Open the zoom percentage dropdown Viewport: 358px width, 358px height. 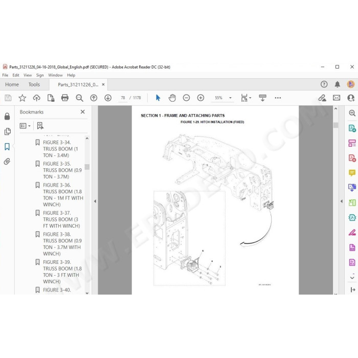tap(230, 98)
